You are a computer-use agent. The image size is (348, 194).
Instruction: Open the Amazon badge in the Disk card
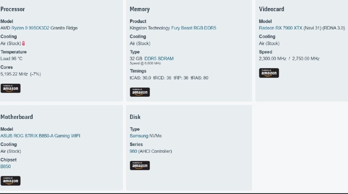pyautogui.click(x=140, y=165)
